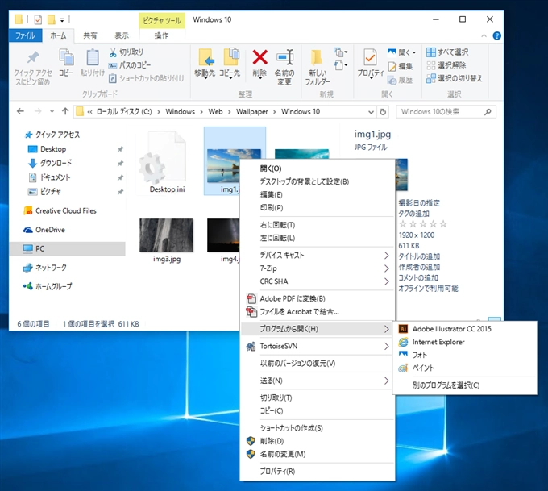Choose Properties (プロパティ) in the context menu

(x=277, y=472)
